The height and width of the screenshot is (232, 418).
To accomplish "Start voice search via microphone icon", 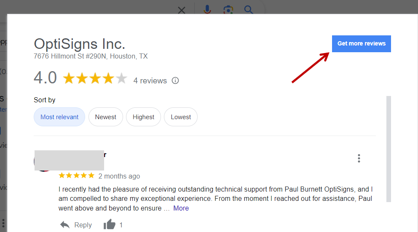I will [207, 10].
